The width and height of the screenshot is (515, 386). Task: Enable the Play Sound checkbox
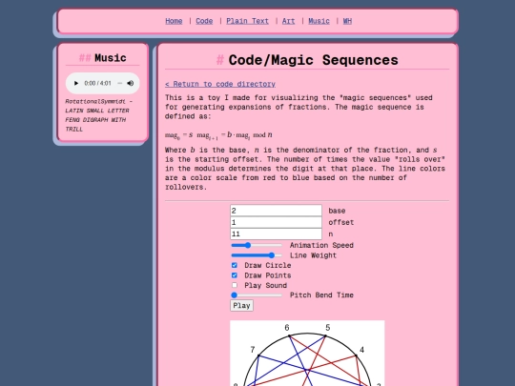[235, 285]
